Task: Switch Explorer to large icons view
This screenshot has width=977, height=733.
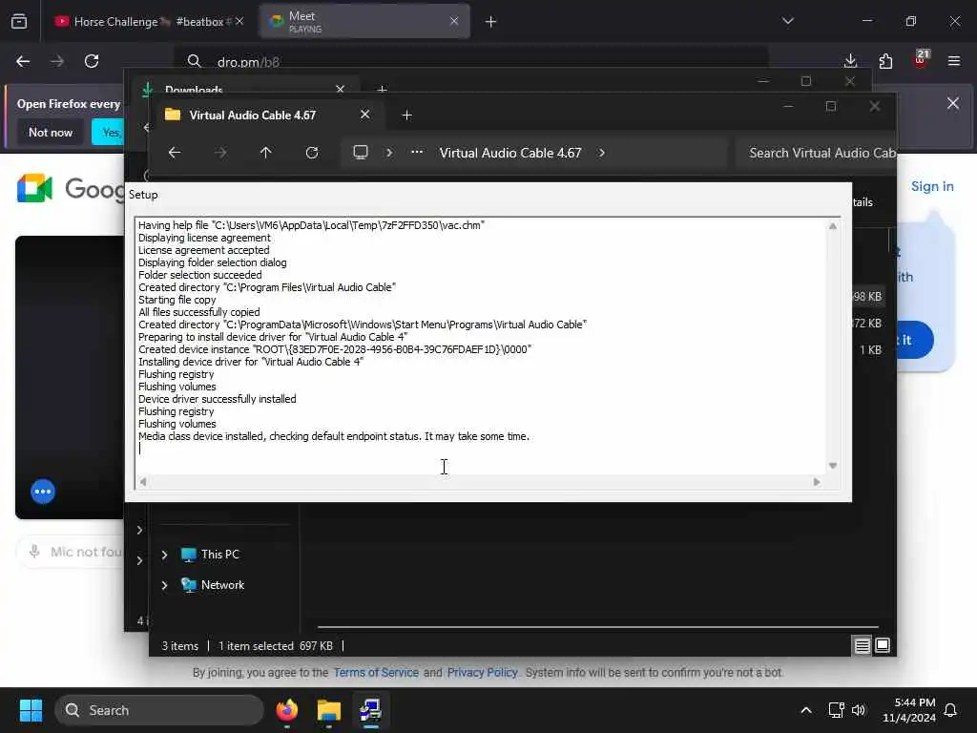Action: 883,646
